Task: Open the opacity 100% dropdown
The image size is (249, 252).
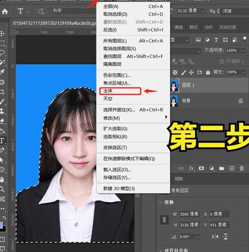Action: [x=243, y=50]
